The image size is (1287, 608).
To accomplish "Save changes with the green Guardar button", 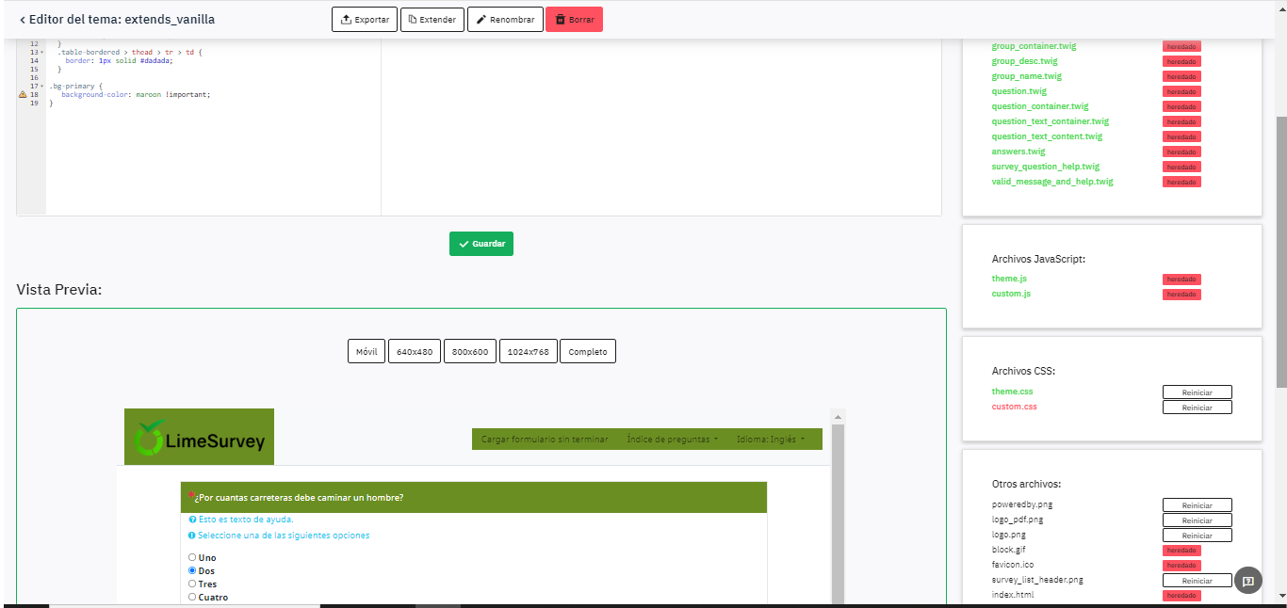I will [481, 244].
